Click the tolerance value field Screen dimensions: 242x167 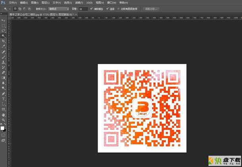83,9
